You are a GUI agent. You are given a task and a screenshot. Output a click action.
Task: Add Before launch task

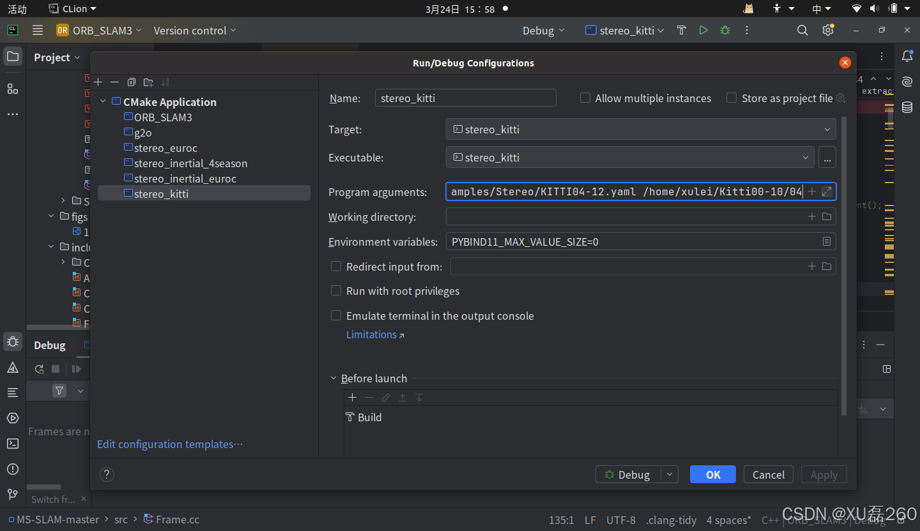[352, 398]
